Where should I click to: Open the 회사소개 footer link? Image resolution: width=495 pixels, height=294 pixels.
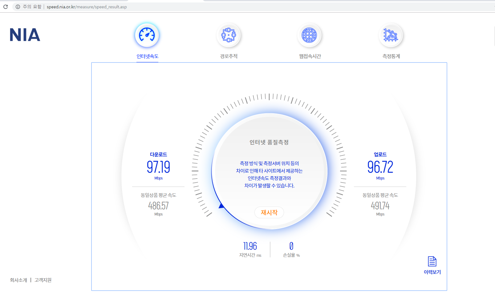coord(18,280)
